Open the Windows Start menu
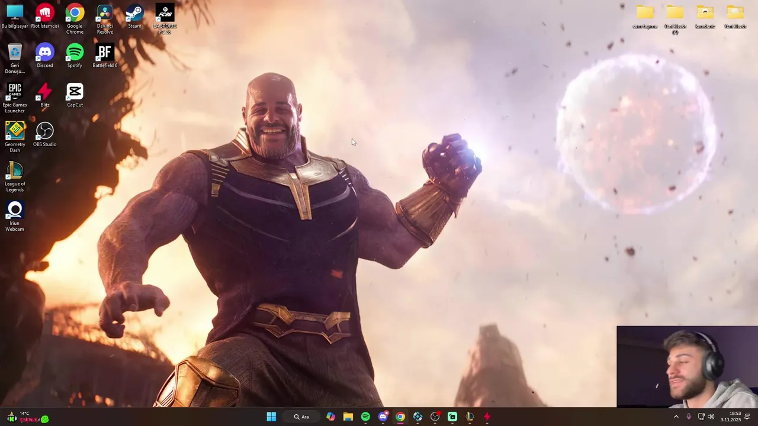The image size is (758, 426). pyautogui.click(x=271, y=417)
